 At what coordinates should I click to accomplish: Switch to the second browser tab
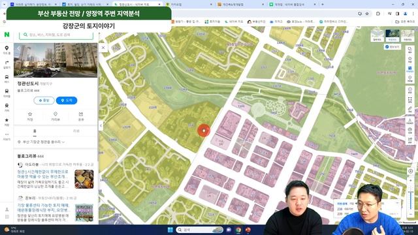click(86, 5)
